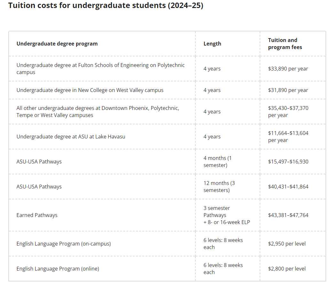
Task: Select the Fulton Schools of Engineering row
Action: [100, 69]
